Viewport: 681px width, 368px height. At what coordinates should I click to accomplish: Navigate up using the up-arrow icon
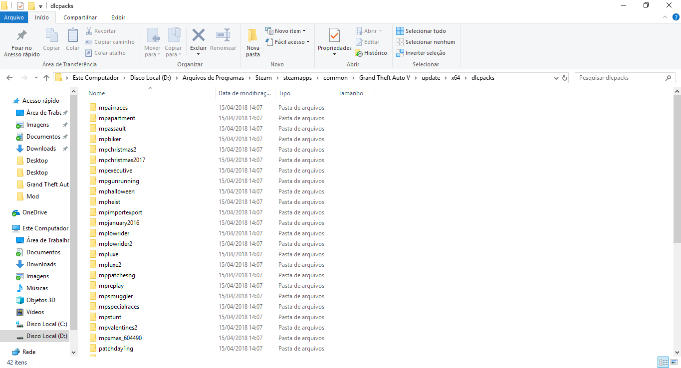[46, 77]
